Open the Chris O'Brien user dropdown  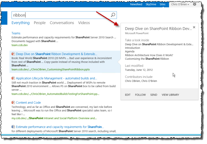(180, 4)
